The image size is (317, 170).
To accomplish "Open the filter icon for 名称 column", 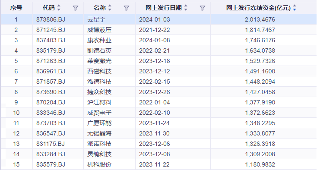I will pyautogui.click(x=127, y=8).
